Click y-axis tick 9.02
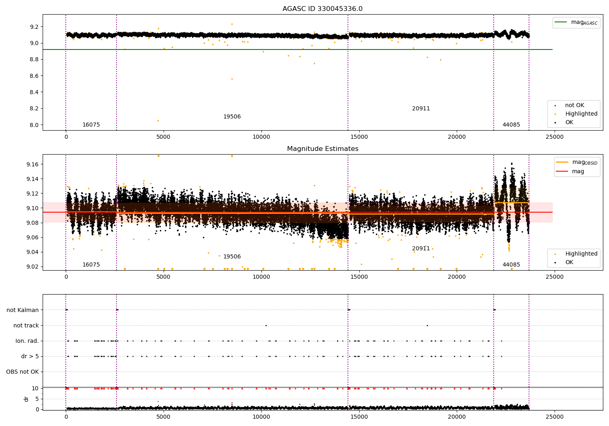Viewport: 609px width, 426px height. (32, 267)
